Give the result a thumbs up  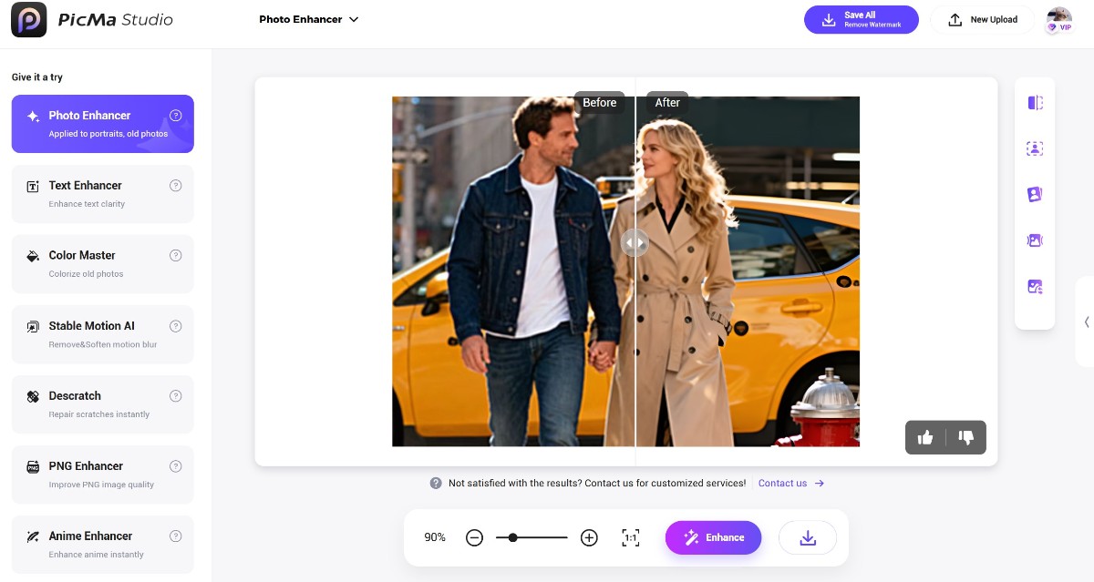925,437
